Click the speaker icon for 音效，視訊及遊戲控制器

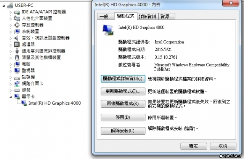pyautogui.click(x=16, y=38)
